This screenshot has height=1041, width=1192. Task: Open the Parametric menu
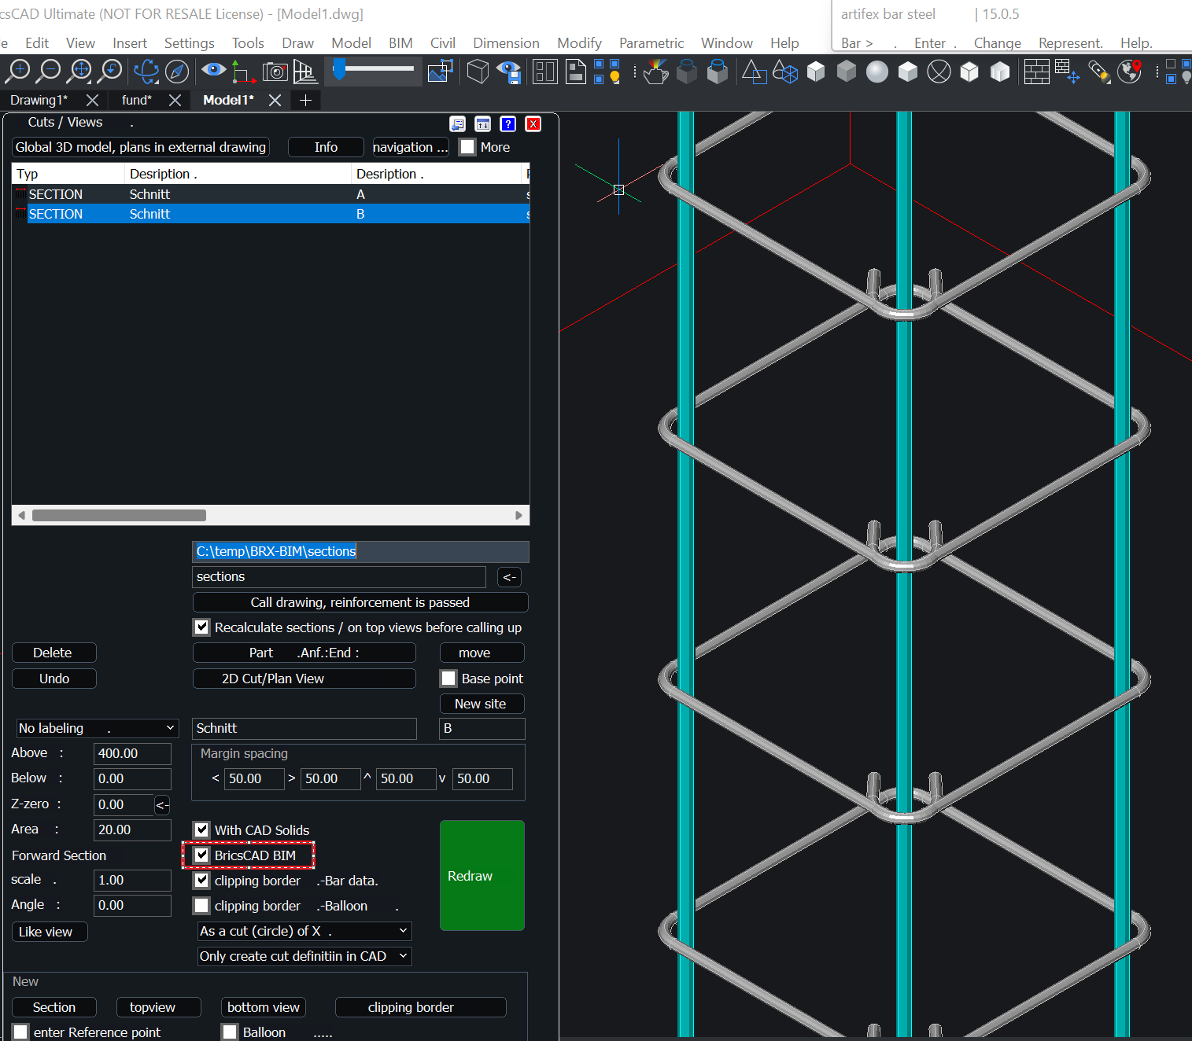tap(651, 43)
